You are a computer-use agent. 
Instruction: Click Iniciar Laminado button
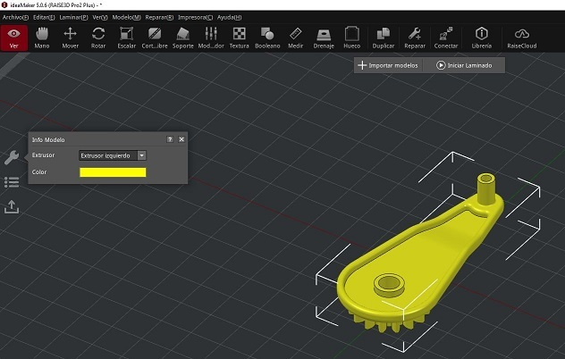pyautogui.click(x=464, y=65)
